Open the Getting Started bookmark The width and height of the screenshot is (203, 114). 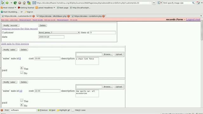[26, 8]
